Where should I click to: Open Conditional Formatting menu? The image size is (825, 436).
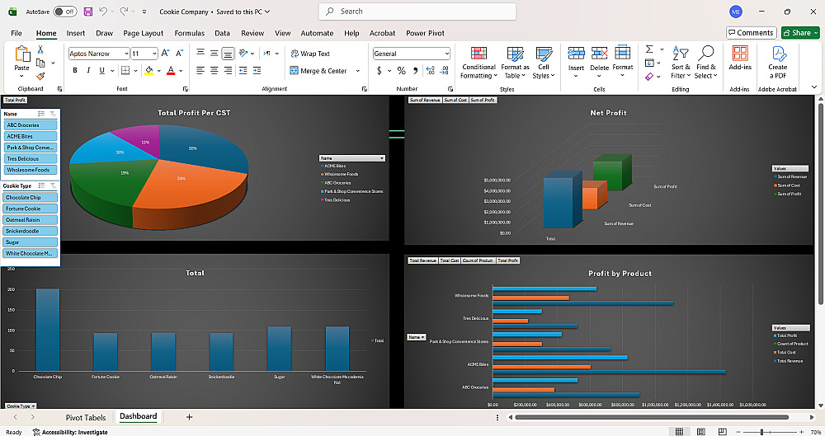click(478, 63)
